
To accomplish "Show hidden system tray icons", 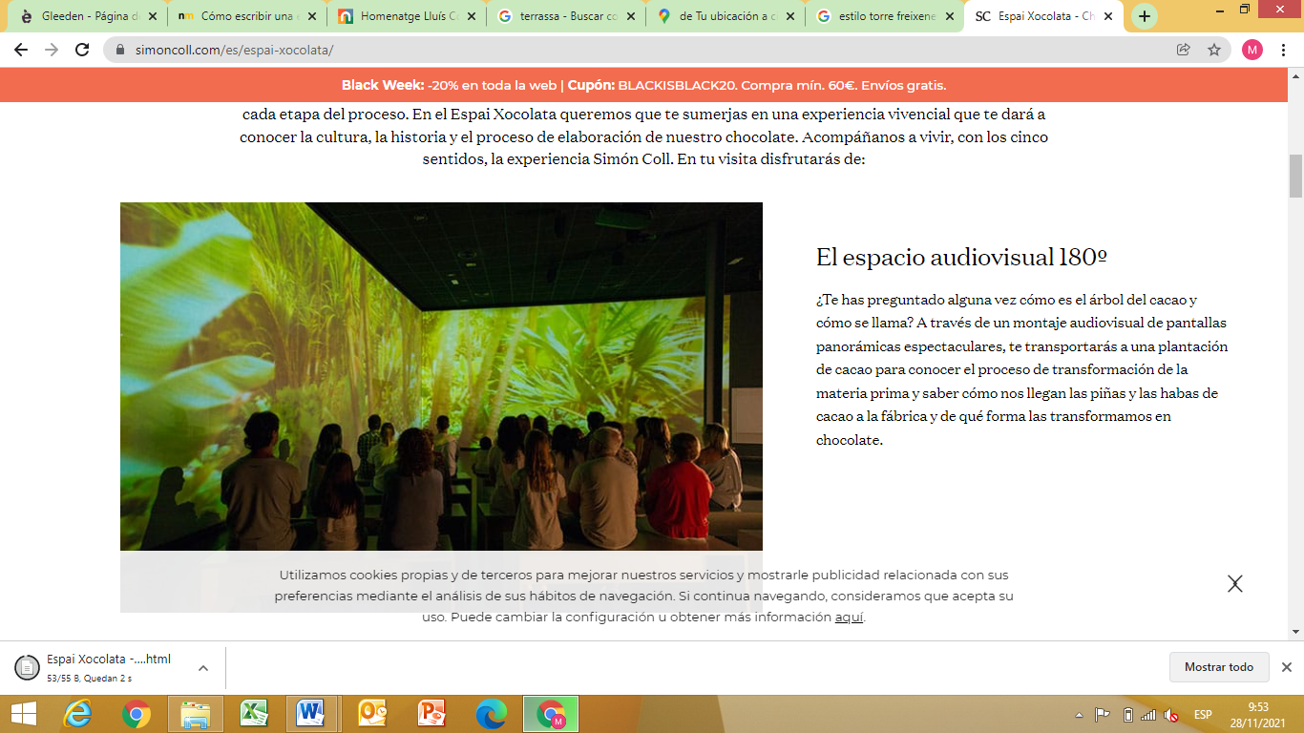I will tap(1079, 715).
